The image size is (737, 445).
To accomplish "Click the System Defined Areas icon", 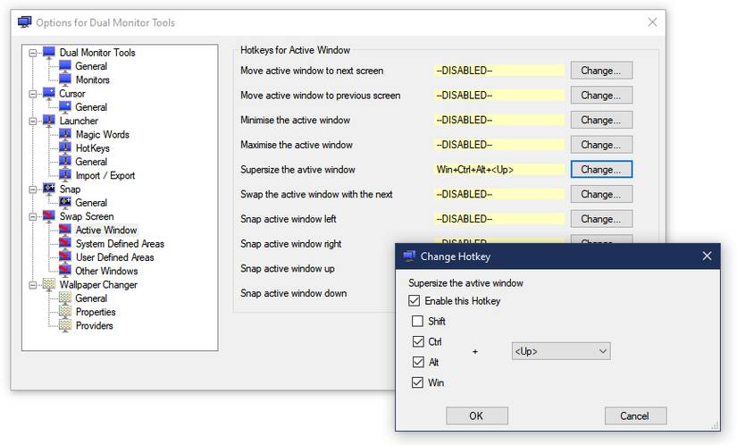I will (65, 243).
